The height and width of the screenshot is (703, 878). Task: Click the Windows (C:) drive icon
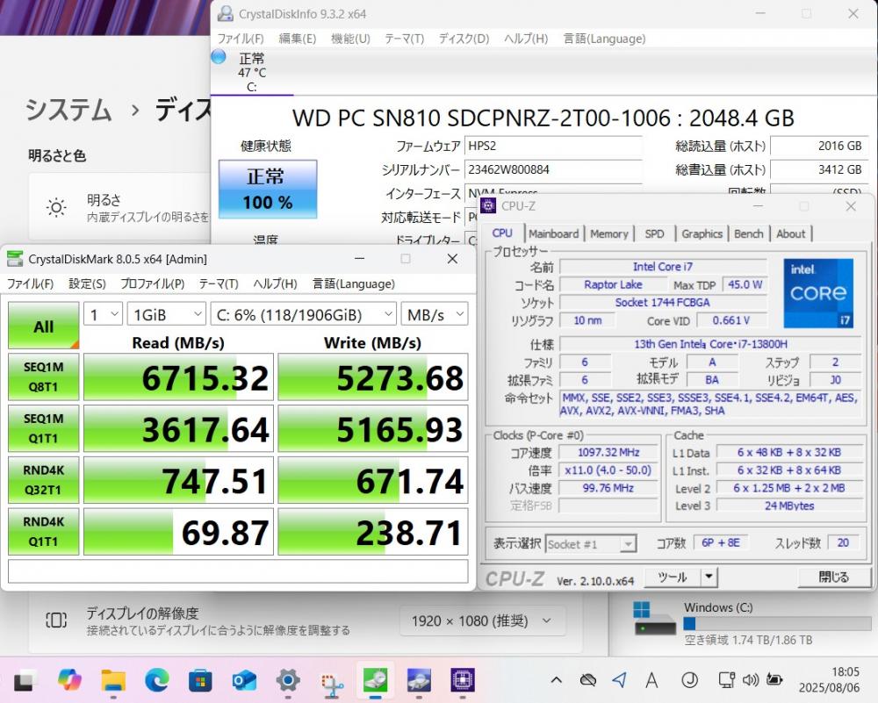(x=655, y=618)
